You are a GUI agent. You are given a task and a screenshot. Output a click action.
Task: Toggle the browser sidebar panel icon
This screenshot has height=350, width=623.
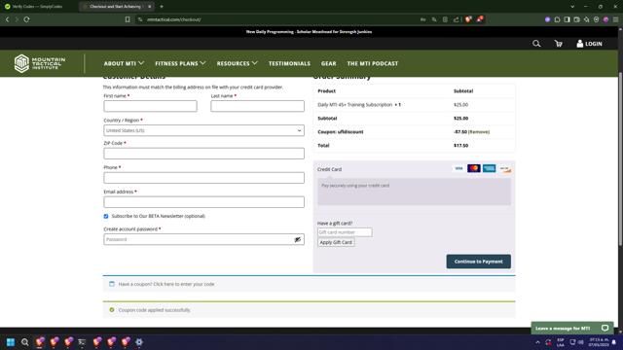(x=567, y=19)
